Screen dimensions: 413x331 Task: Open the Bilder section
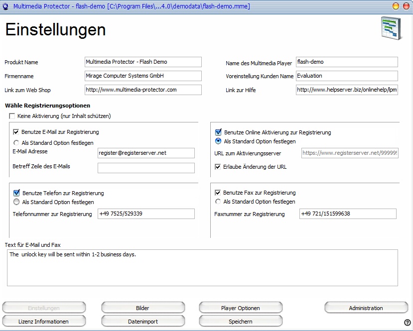coord(143,308)
